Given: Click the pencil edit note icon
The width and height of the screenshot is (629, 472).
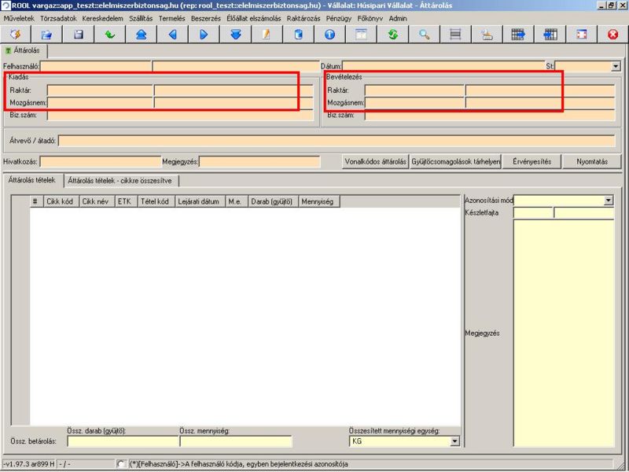Looking at the screenshot, I should 267,35.
